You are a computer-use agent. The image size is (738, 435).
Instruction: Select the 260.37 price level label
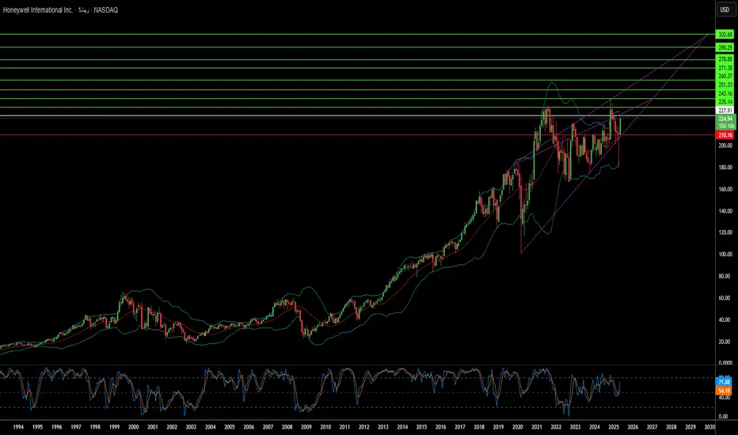pos(725,76)
